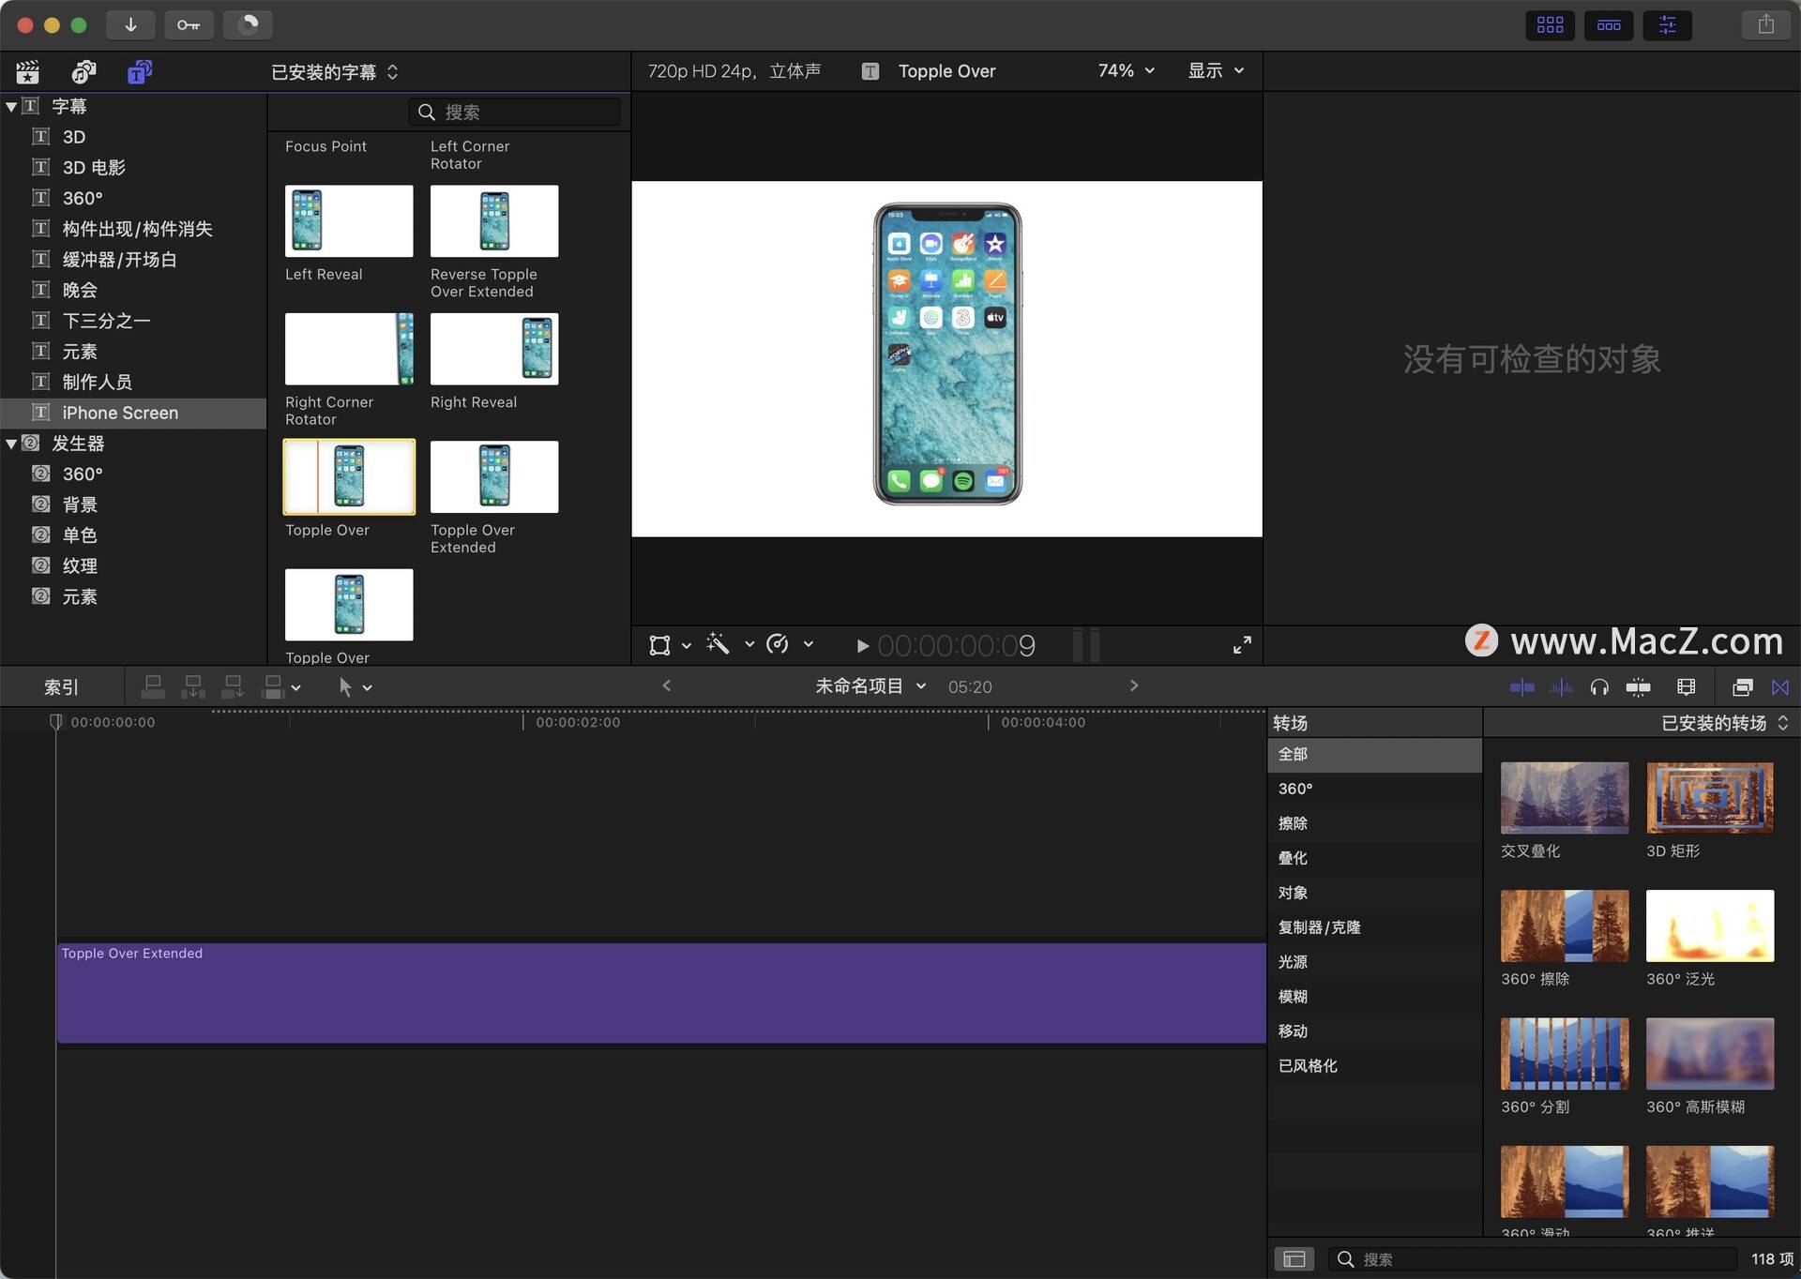1801x1279 pixels.
Task: Play the viewer clip
Action: (x=862, y=646)
